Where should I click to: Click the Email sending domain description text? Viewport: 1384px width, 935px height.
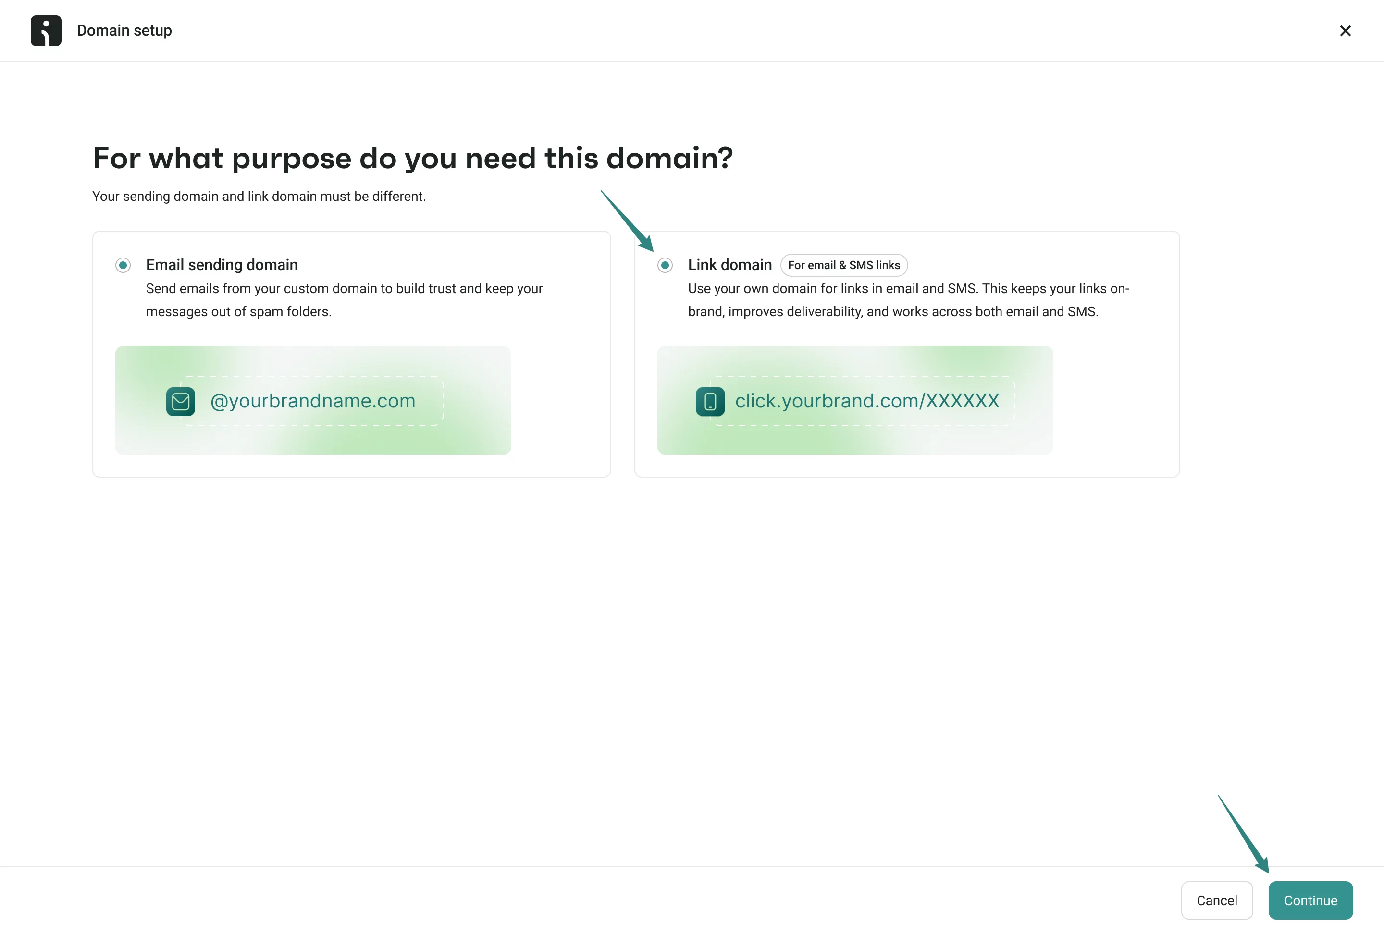pyautogui.click(x=344, y=300)
